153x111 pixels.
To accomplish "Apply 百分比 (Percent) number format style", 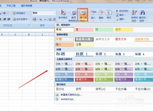I will (64, 89).
